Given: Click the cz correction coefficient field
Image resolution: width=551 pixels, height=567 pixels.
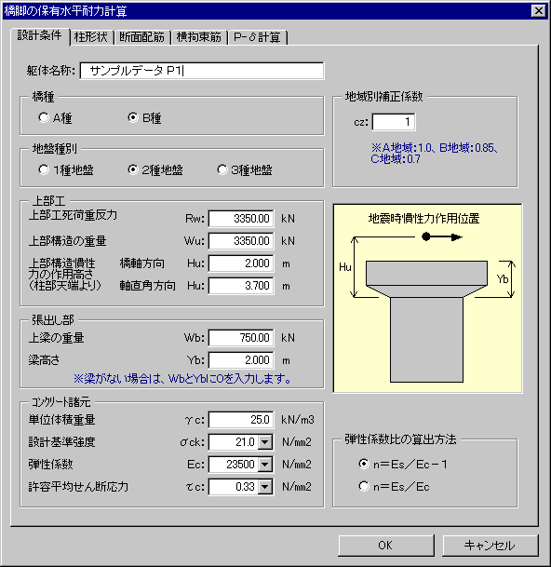Looking at the screenshot, I should pyautogui.click(x=394, y=122).
